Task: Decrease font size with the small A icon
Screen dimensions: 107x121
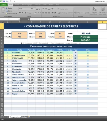Action: [40, 9]
